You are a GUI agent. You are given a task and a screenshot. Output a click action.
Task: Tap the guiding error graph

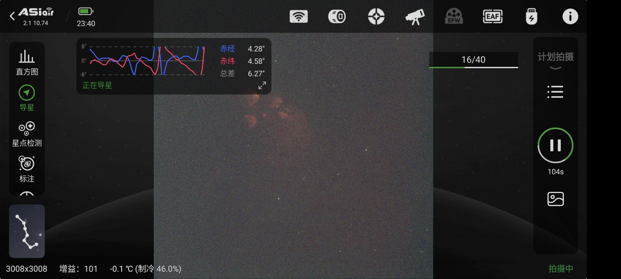147,61
